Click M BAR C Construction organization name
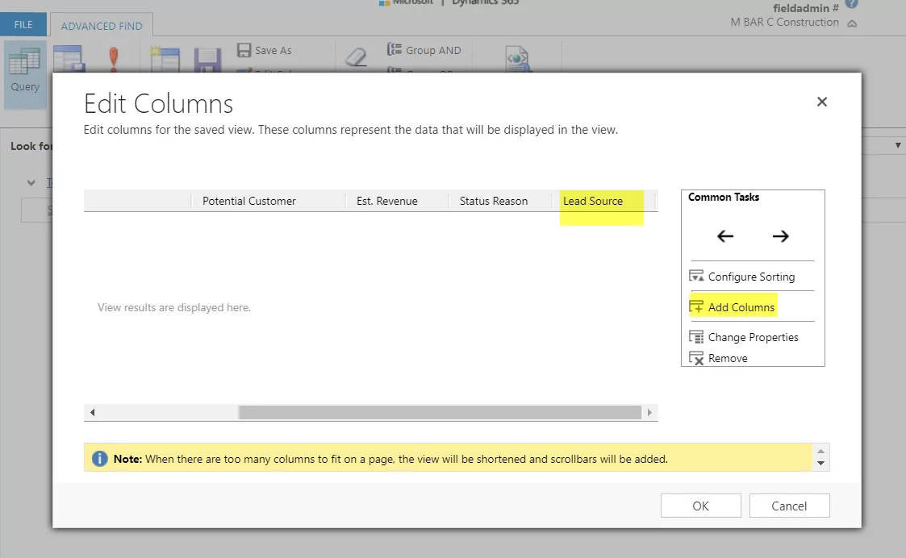906x558 pixels. click(x=784, y=22)
